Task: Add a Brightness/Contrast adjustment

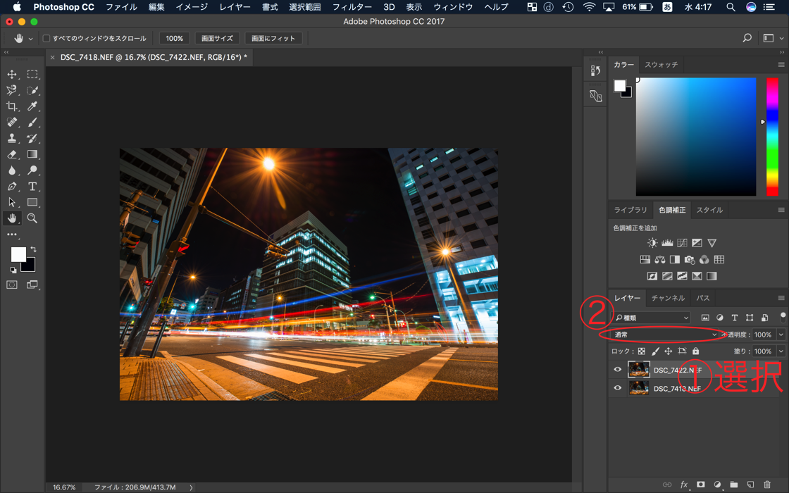Action: (652, 243)
